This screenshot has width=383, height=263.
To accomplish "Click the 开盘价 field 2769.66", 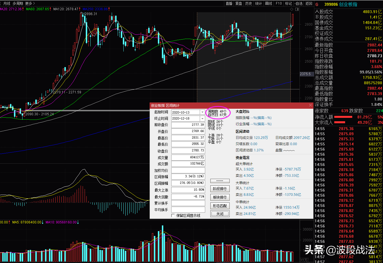I will tap(188, 131).
